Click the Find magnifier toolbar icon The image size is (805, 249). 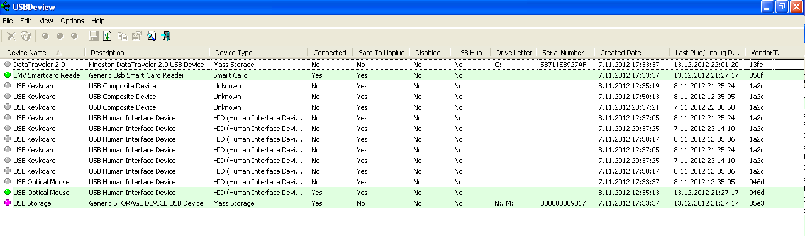152,36
